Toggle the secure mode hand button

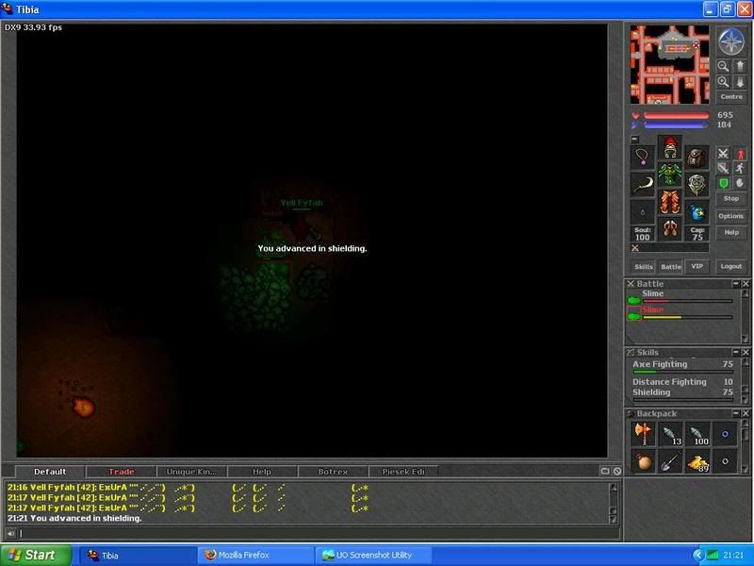pyautogui.click(x=740, y=183)
